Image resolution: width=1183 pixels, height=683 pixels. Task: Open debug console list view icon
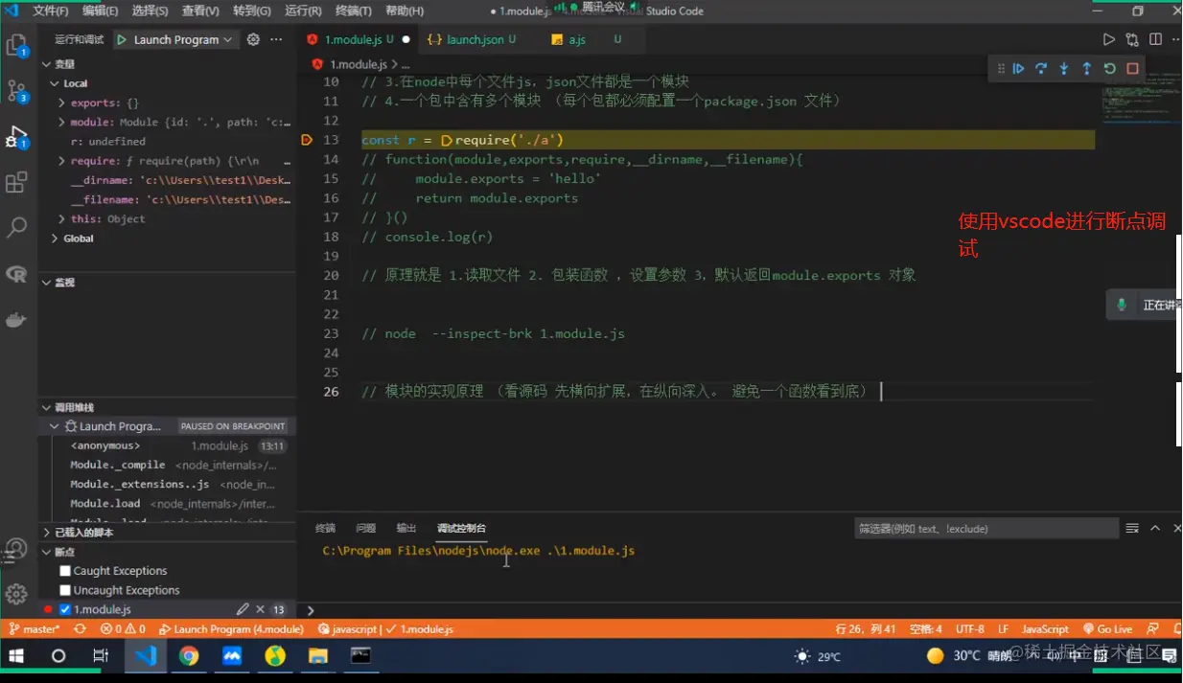click(x=1132, y=528)
